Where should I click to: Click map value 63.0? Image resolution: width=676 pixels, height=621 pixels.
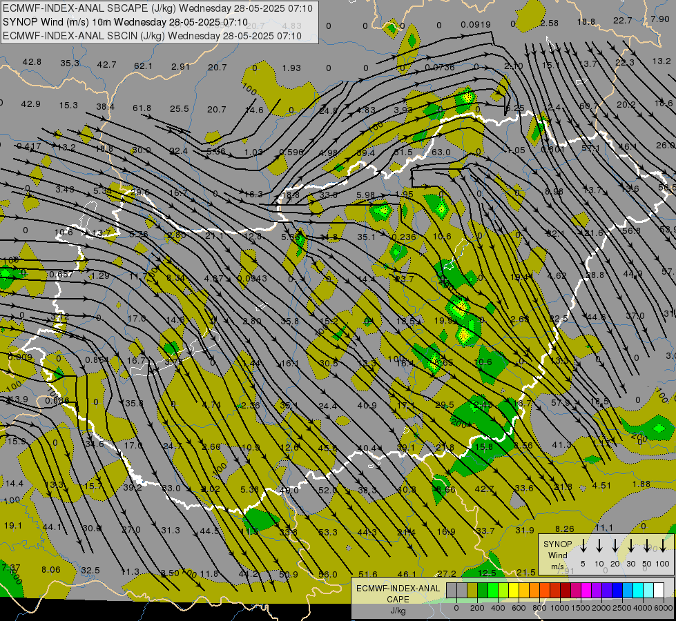point(441,152)
